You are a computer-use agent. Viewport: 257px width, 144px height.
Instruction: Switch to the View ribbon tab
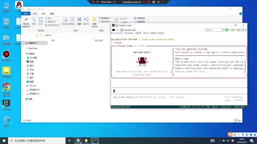click(52, 14)
